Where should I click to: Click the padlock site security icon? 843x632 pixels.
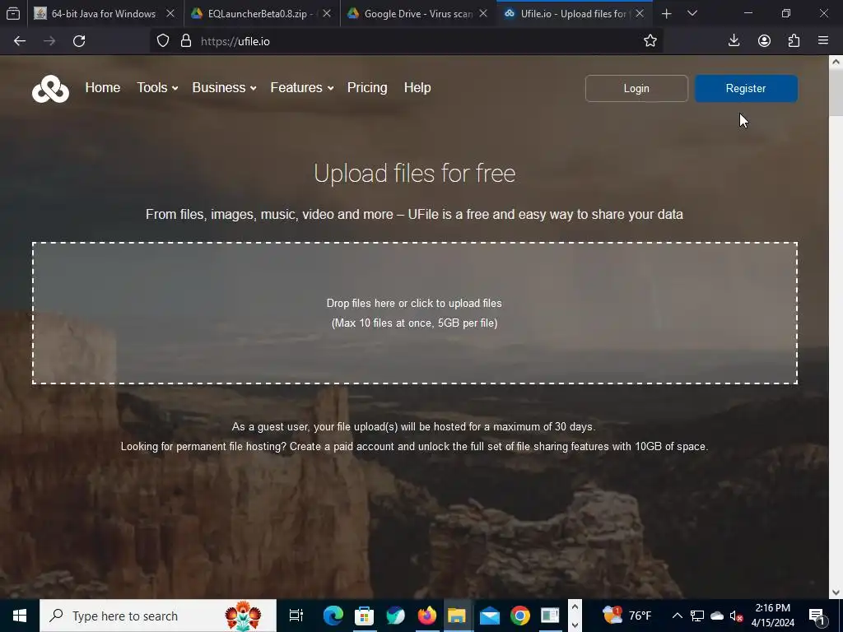[186, 41]
